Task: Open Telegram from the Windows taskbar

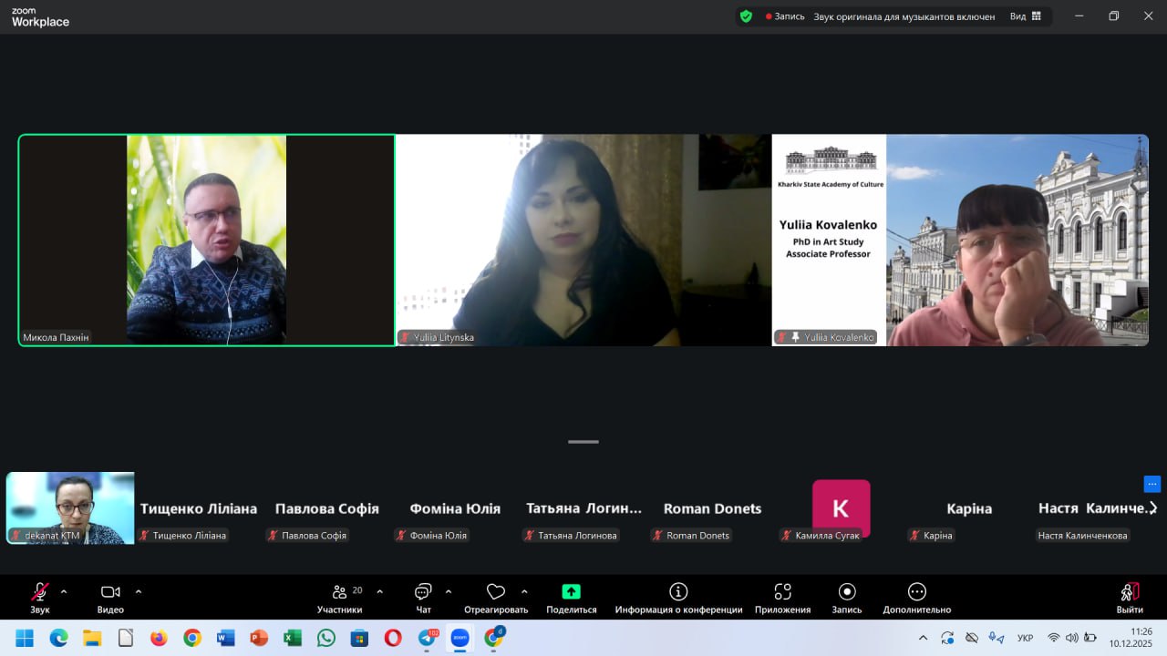Action: [x=427, y=638]
